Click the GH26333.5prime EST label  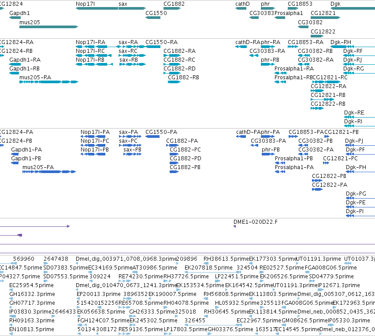tap(152, 312)
